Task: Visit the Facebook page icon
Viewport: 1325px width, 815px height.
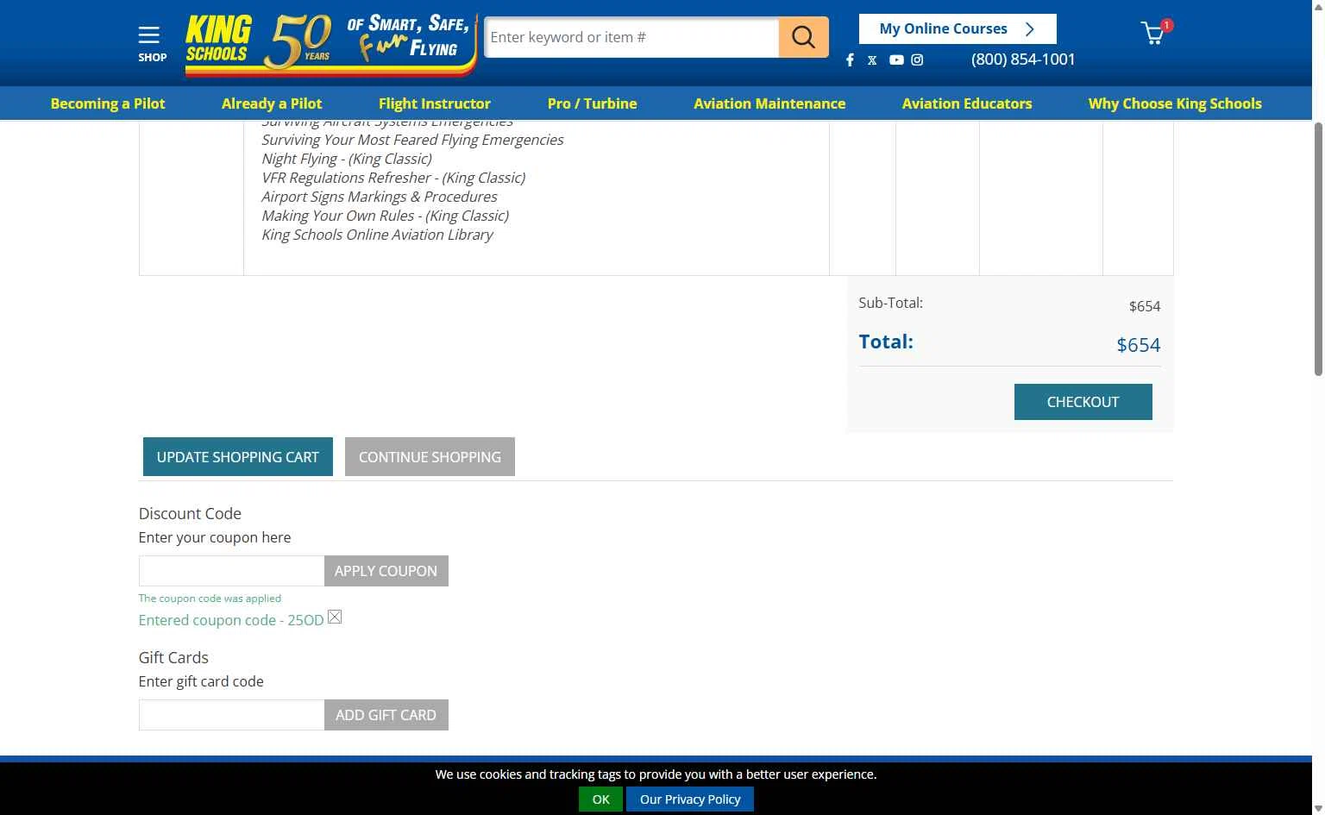Action: tap(850, 60)
